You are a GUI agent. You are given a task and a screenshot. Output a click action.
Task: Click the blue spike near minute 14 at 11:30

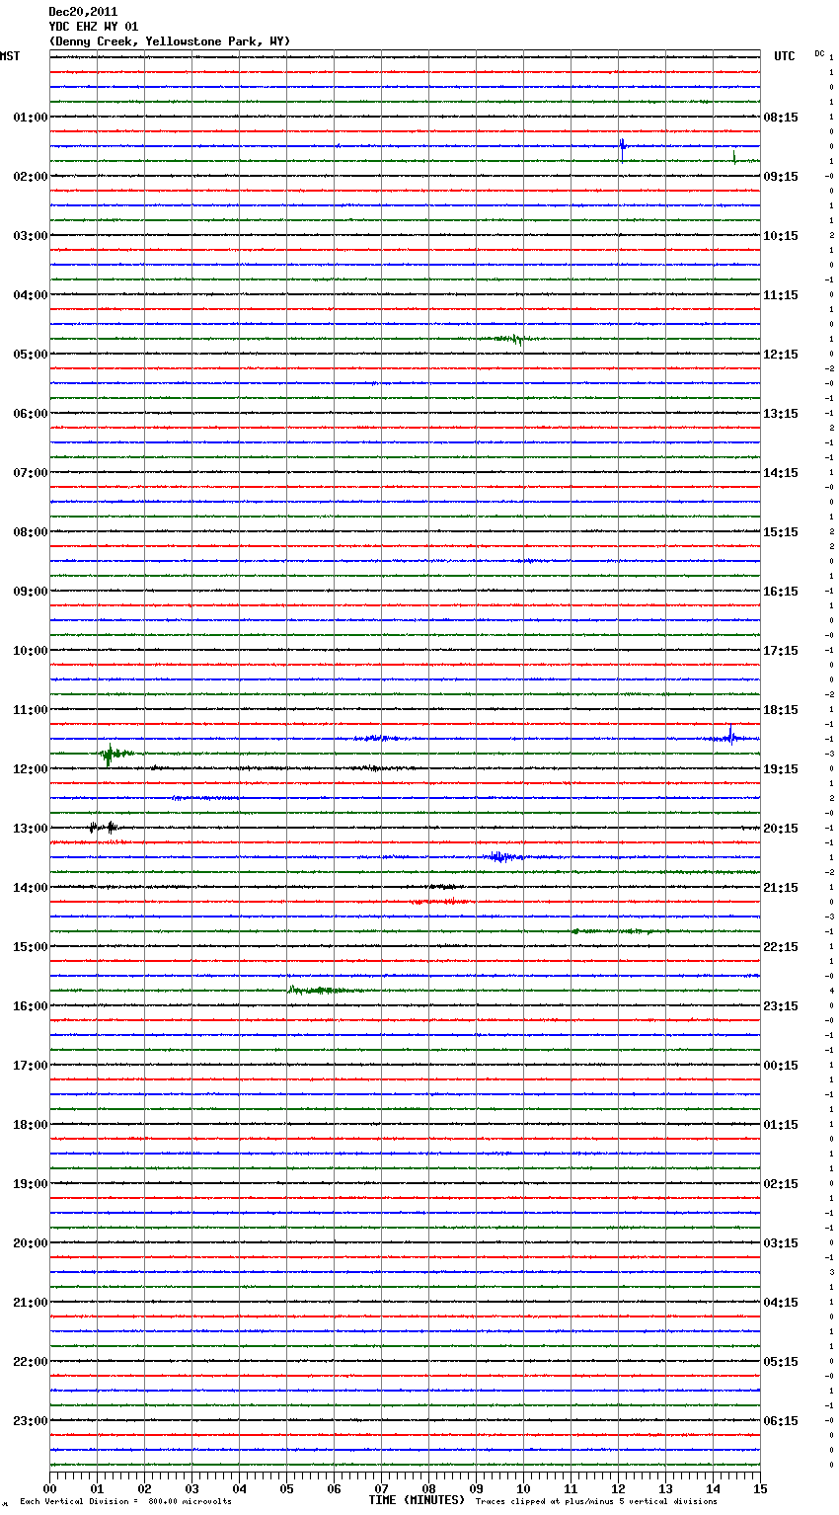pos(730,735)
